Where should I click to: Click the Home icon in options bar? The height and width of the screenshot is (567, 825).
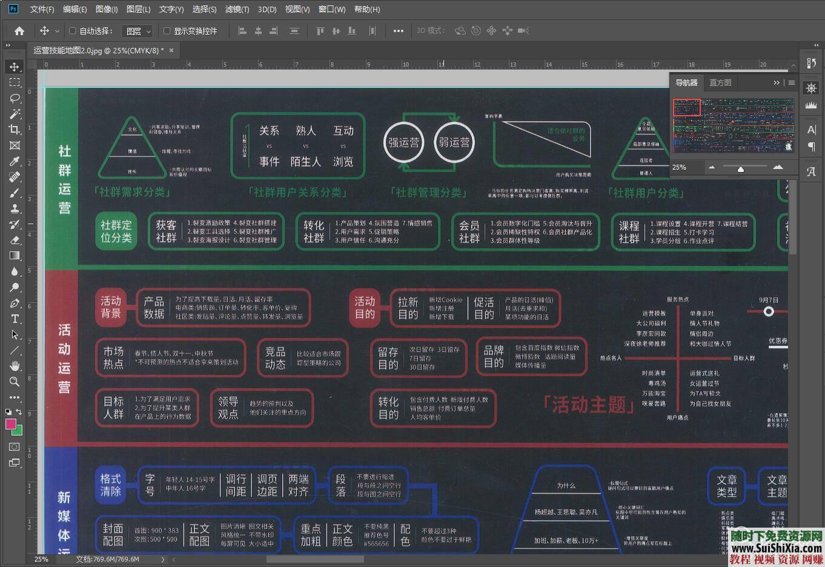coord(19,31)
